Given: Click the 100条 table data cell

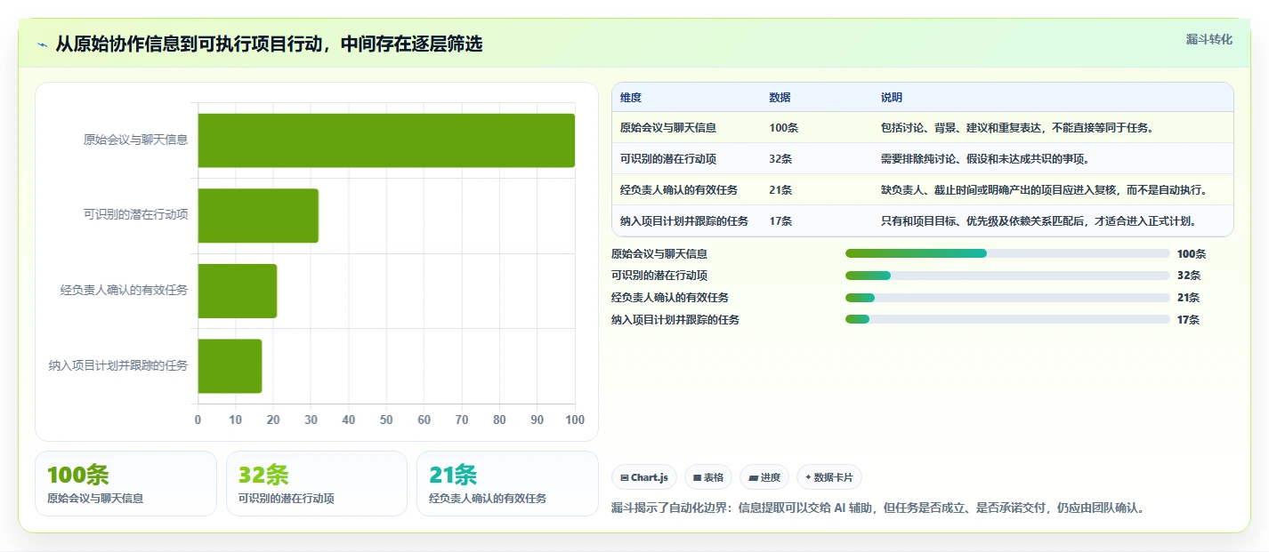Looking at the screenshot, I should tap(784, 128).
